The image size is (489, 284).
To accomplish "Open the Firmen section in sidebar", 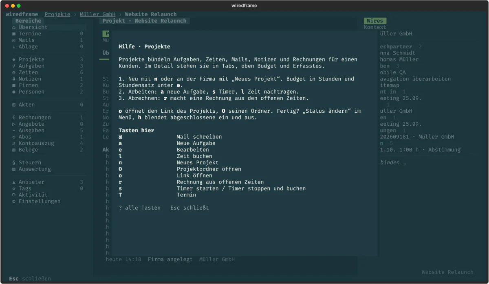I will click(x=48, y=85).
